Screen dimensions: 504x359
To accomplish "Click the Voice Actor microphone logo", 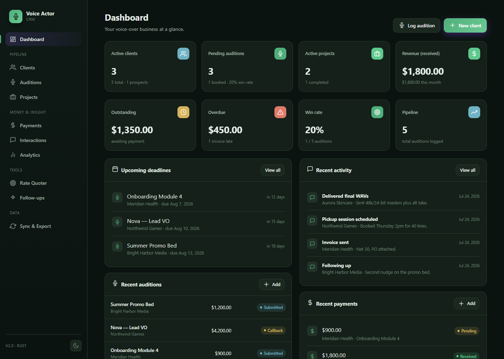I will tap(16, 16).
